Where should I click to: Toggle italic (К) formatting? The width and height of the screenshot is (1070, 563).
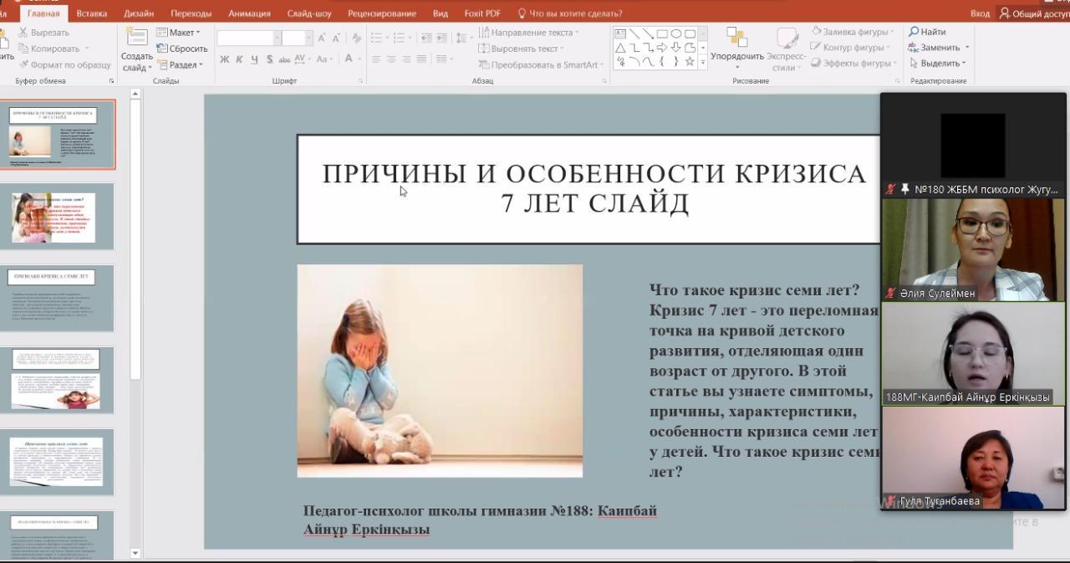(x=239, y=59)
